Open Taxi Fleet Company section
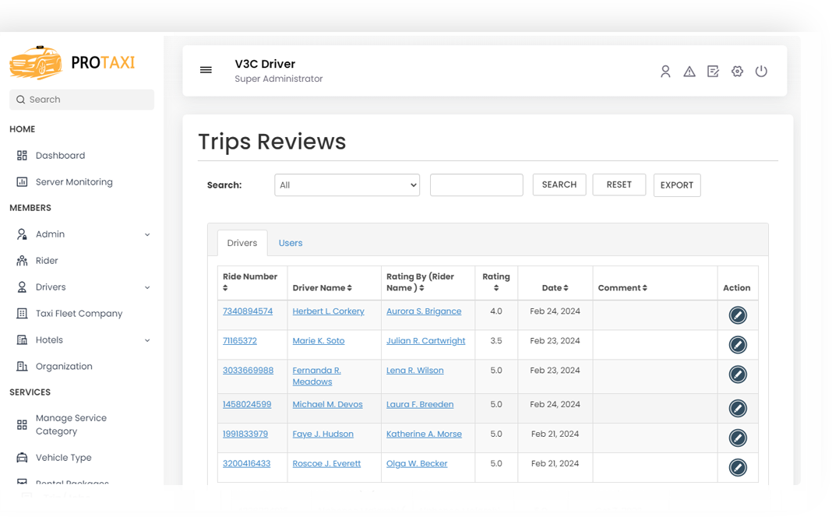This screenshot has height=517, width=832. tap(78, 313)
